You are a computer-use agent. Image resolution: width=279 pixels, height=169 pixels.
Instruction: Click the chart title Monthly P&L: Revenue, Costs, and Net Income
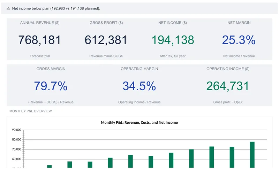coord(139,122)
